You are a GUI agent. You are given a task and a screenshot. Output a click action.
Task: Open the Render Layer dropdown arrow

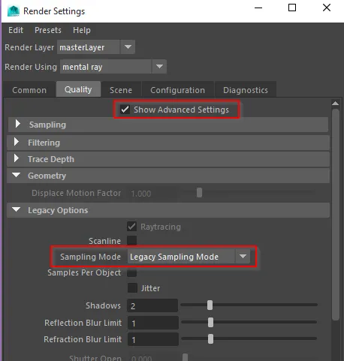[128, 47]
